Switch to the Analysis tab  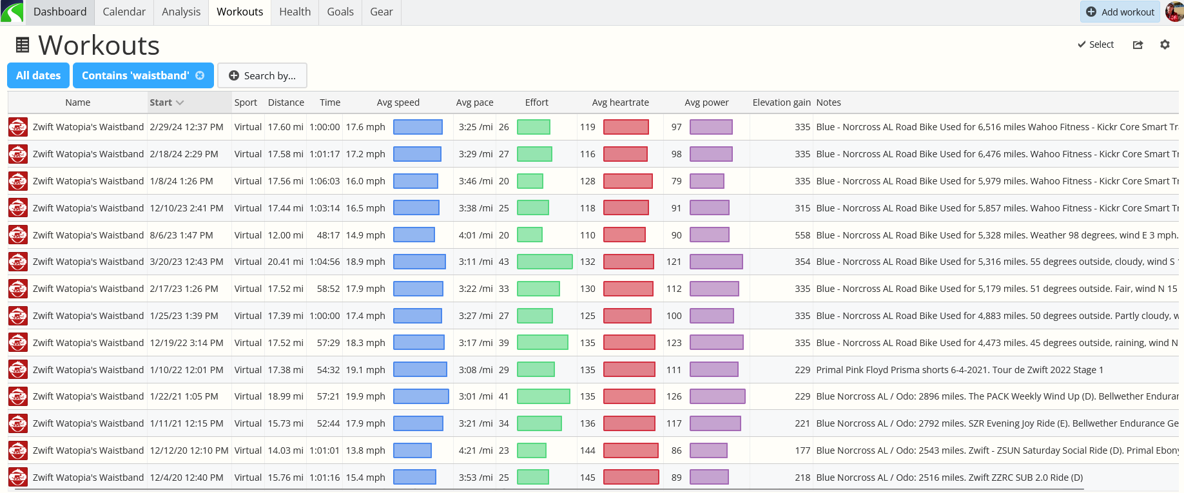coord(181,12)
